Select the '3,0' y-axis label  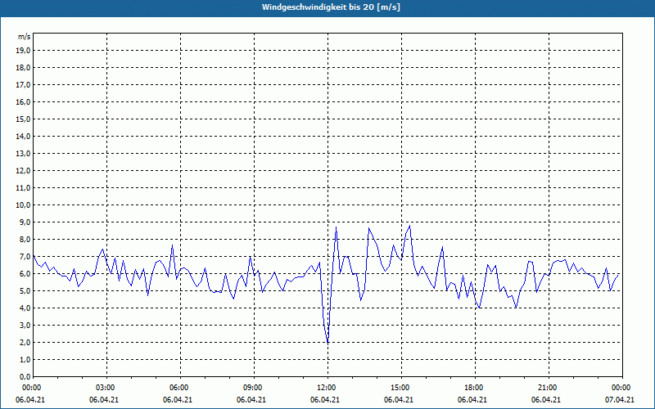[x=25, y=325]
